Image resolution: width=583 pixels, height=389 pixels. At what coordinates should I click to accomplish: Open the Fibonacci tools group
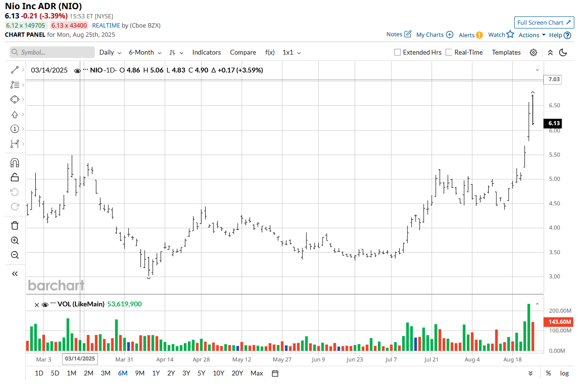coord(15,85)
